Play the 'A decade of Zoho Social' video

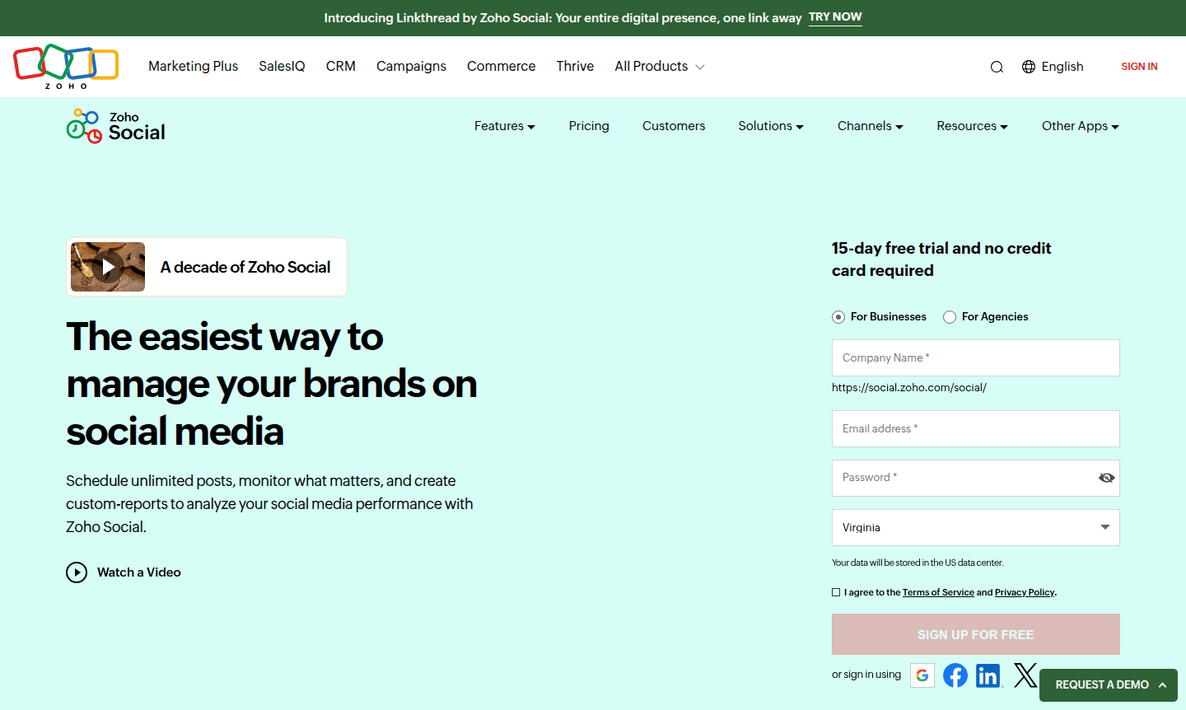coord(107,266)
